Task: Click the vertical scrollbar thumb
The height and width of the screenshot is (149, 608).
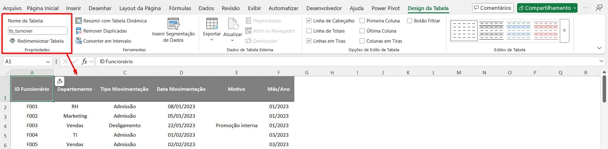Action: pos(605,89)
